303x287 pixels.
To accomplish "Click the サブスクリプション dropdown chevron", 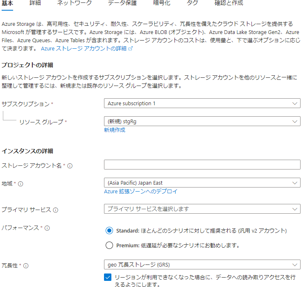I will click(295, 104).
